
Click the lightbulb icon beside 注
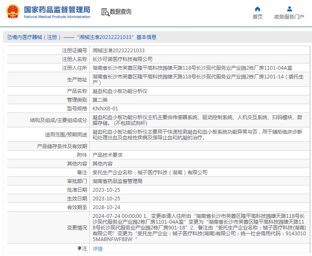click(79, 248)
